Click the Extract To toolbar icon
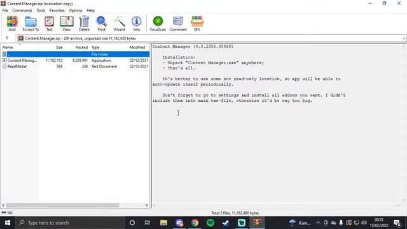Viewport: 407px width, 229px height. point(31,24)
